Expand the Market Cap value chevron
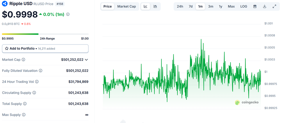Viewport: 283px width, 123px height. point(86,60)
